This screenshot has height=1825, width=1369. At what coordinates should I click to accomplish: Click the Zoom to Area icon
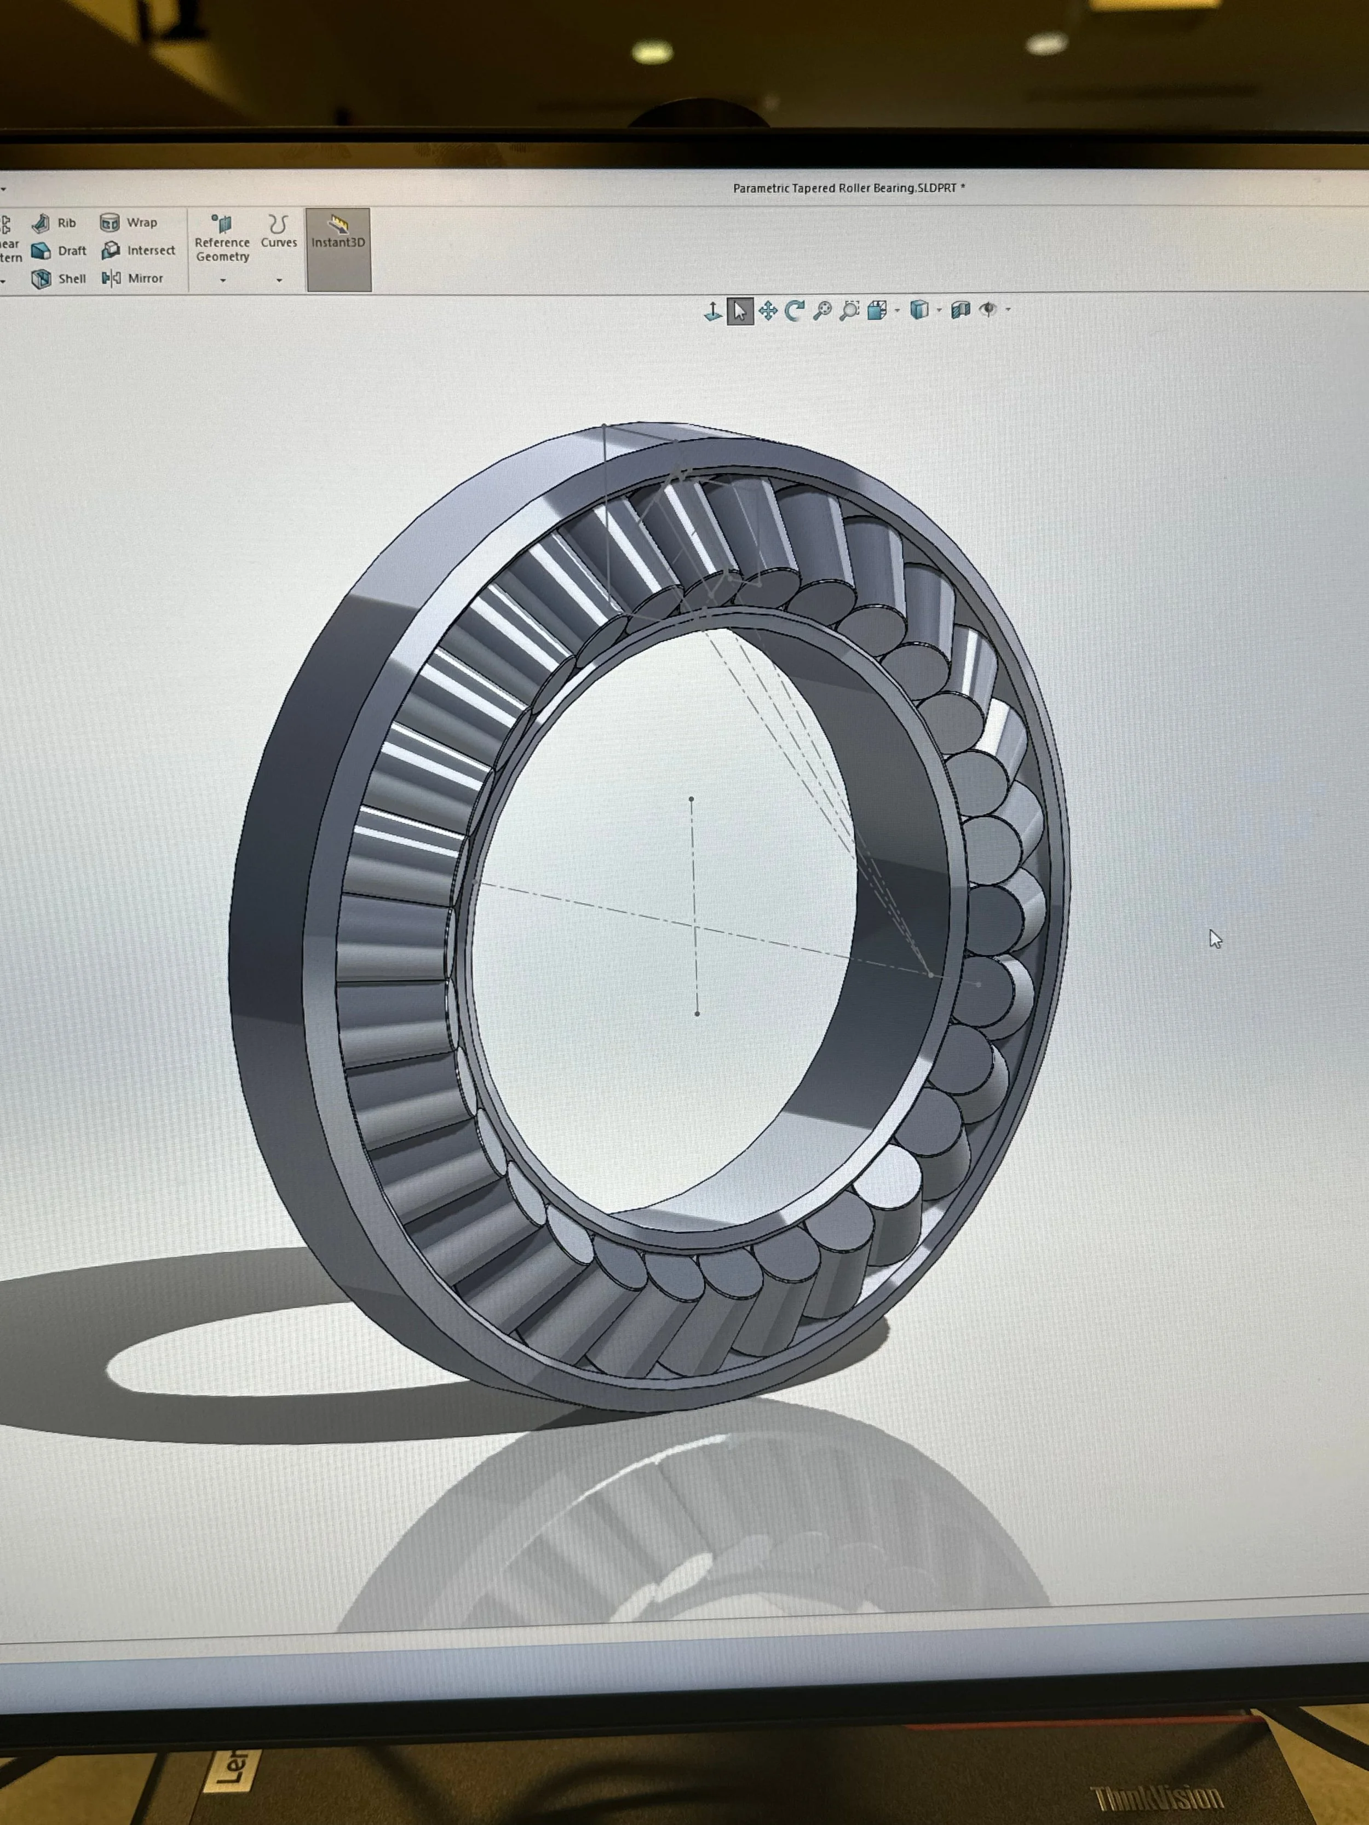click(x=849, y=310)
